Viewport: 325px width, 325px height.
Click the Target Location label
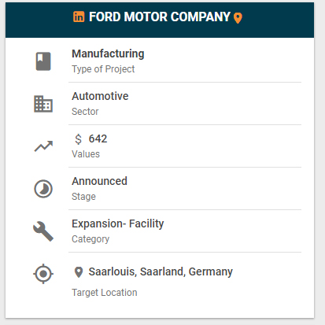pos(105,293)
